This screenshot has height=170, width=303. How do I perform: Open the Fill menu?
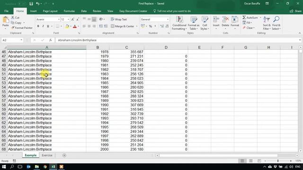pos(247,23)
